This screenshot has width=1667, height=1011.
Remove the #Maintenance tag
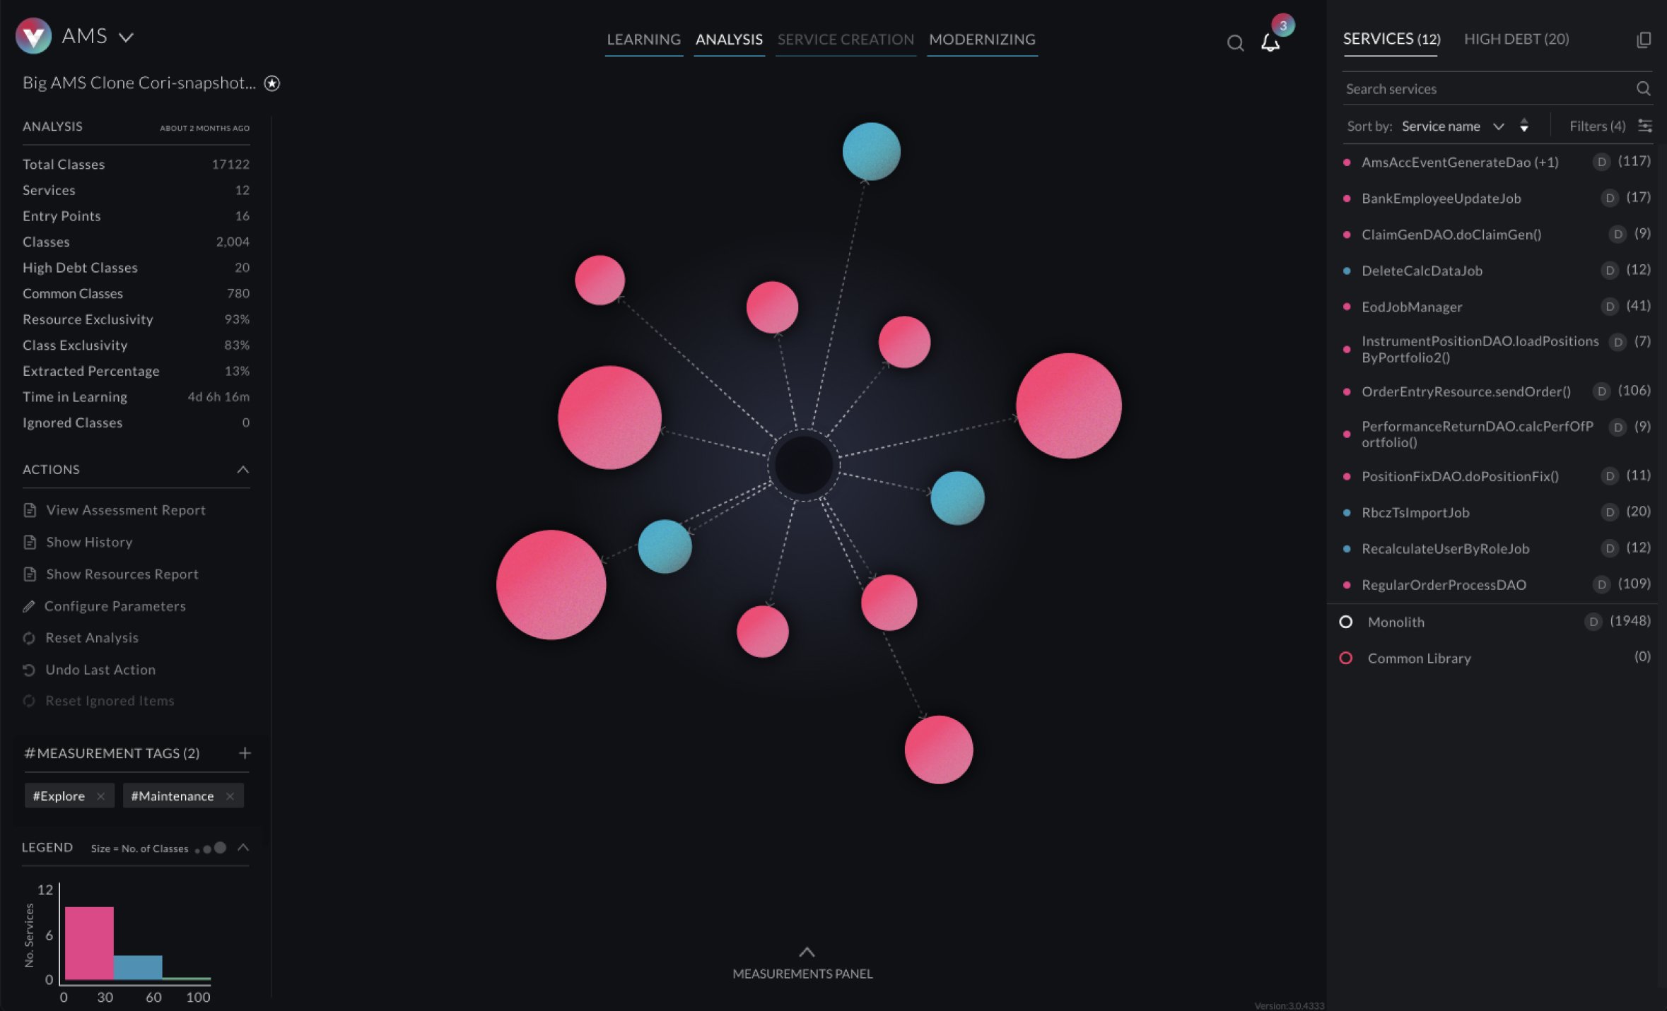click(x=230, y=796)
